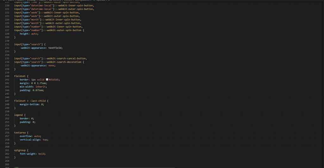Click the '-webkit-appearance: textfield;' declaration
The image size is (324, 168).
pos(41,48)
